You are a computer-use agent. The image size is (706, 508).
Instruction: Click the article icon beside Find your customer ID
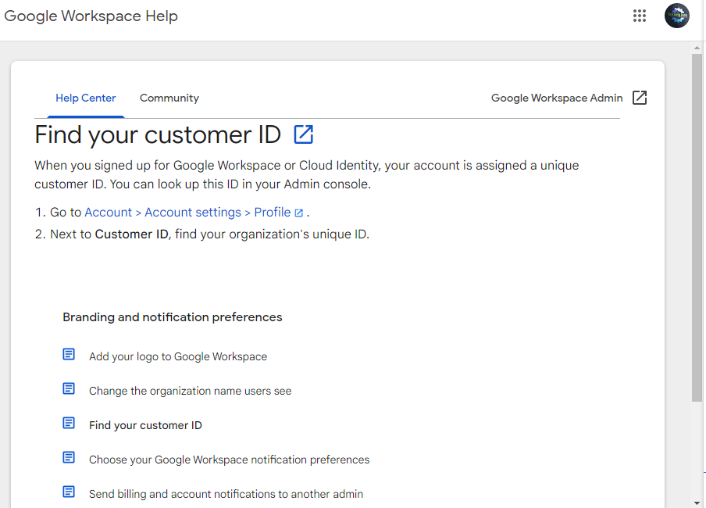coord(69,423)
